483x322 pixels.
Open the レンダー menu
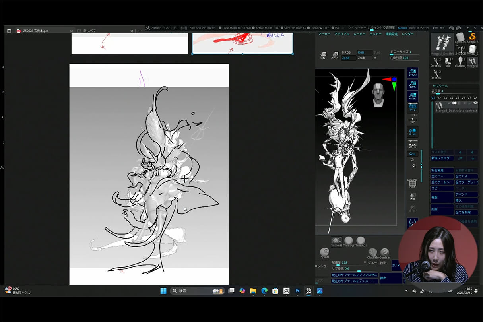pyautogui.click(x=408, y=34)
